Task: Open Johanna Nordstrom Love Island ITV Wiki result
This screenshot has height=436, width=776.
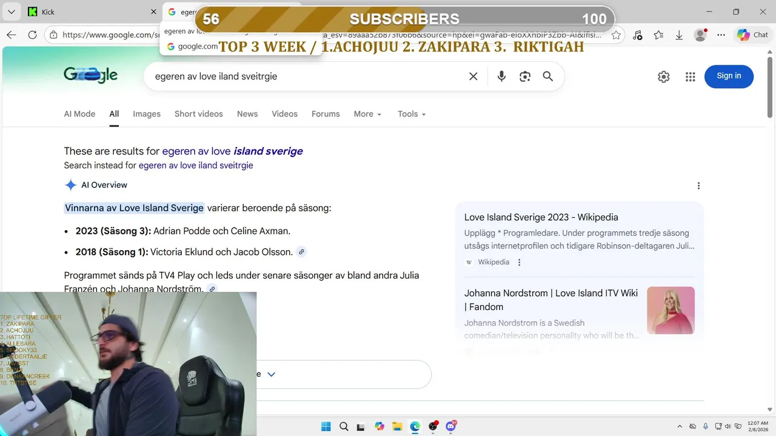Action: (551, 300)
